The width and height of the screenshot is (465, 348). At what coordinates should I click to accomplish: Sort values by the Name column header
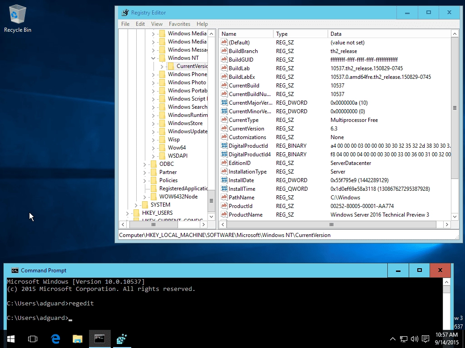pos(246,34)
